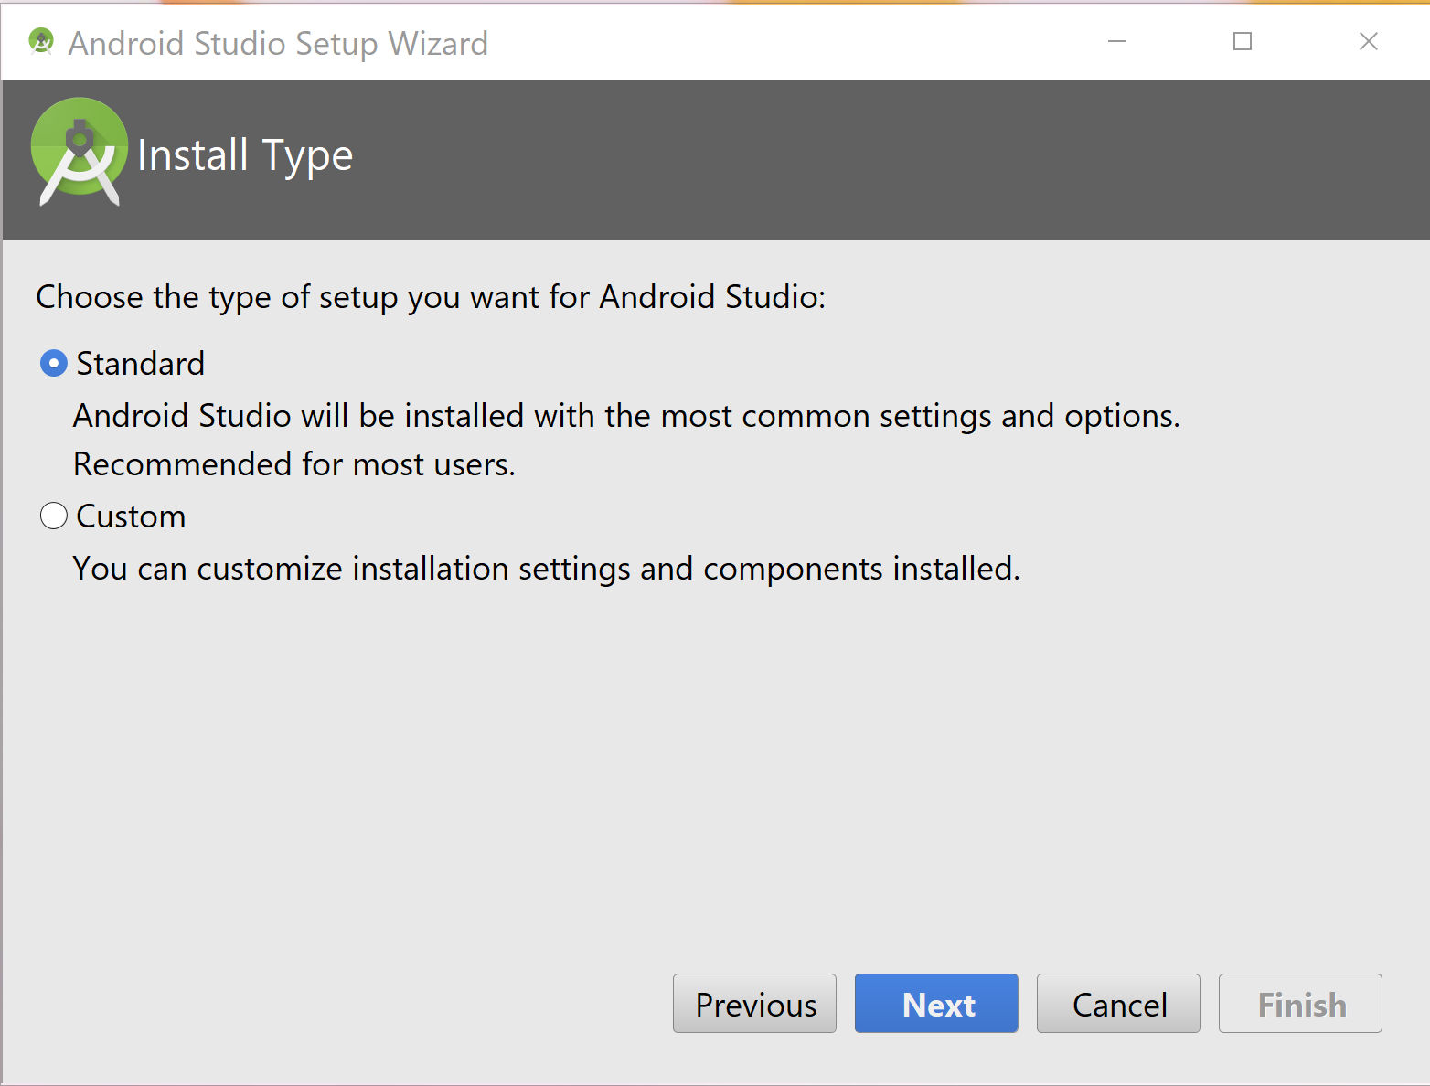
Task: Minimize the Setup Wizard window
Action: (x=1117, y=41)
